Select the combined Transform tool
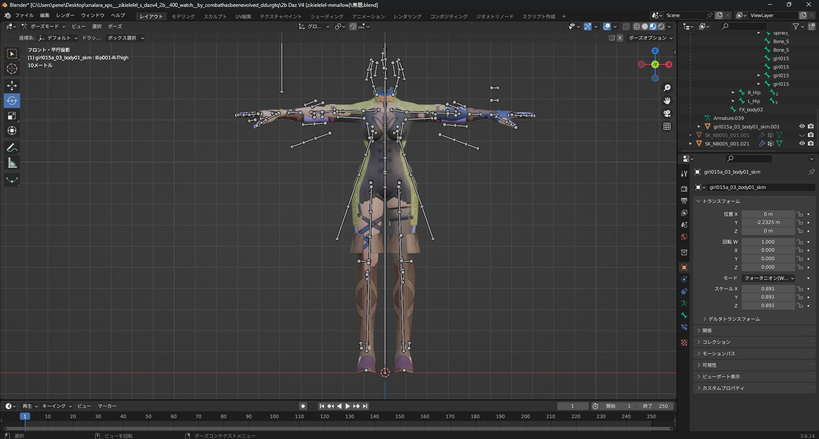The width and height of the screenshot is (819, 439). 12,131
